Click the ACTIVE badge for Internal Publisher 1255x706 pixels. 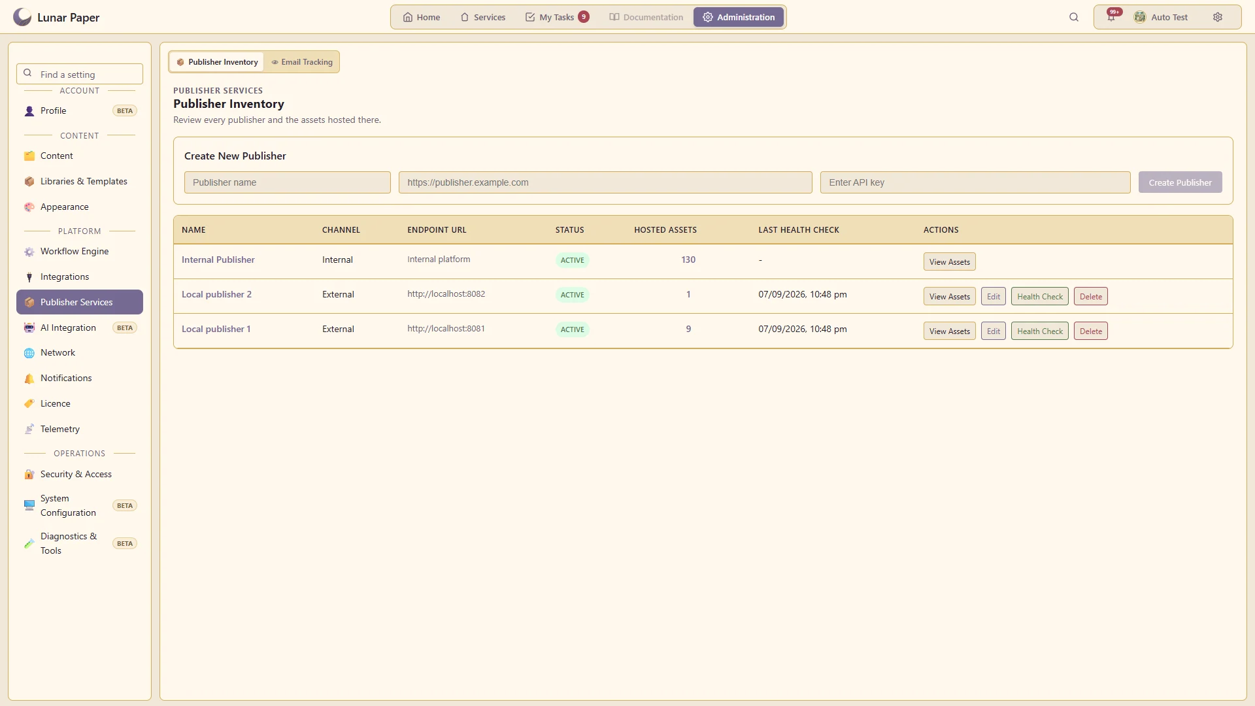click(572, 260)
